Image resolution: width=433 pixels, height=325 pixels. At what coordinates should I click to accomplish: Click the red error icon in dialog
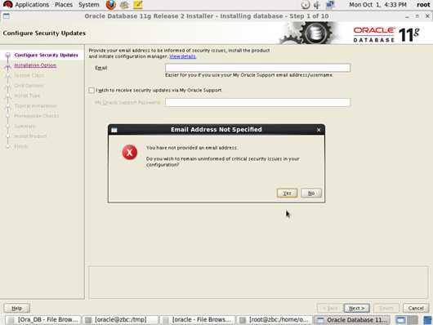pos(130,152)
